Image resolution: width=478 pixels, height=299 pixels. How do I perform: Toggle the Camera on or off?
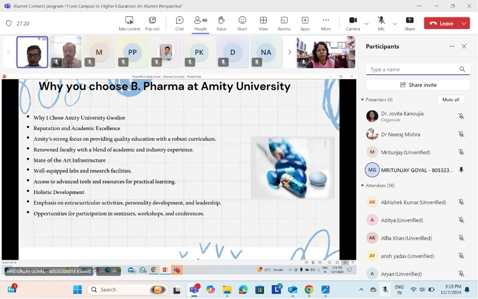coord(353,24)
